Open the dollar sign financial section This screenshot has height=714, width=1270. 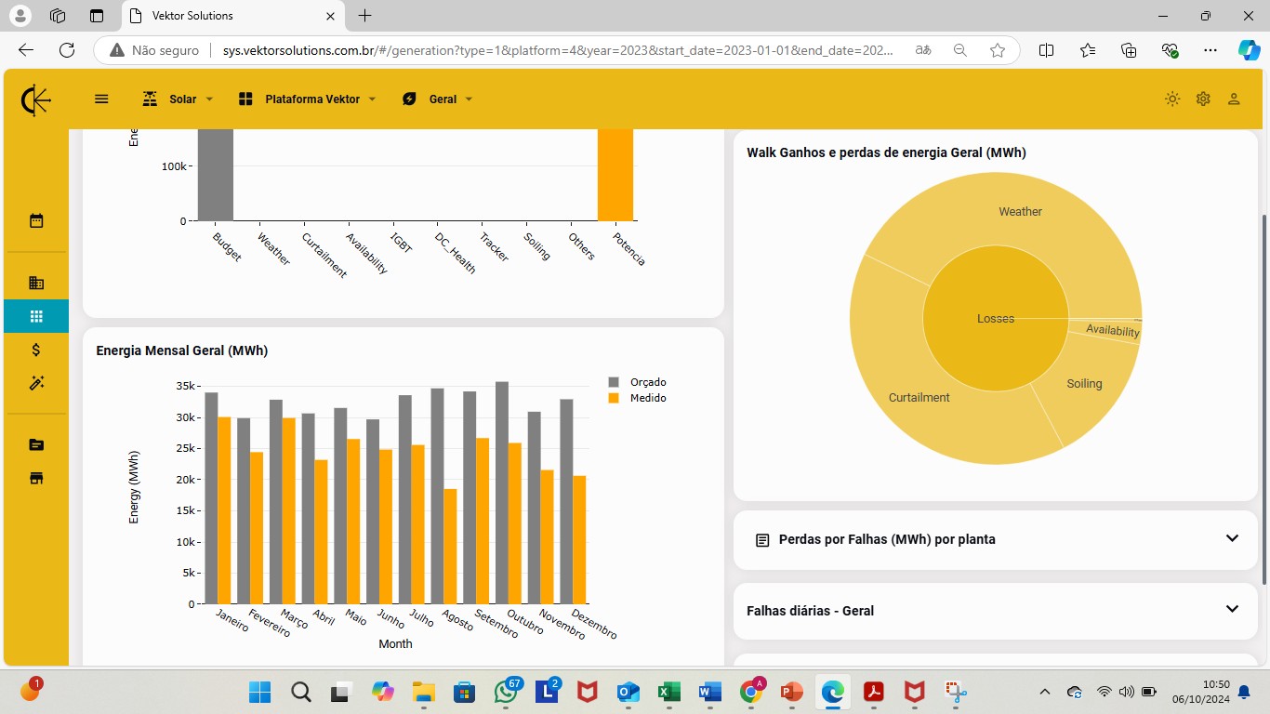point(36,350)
